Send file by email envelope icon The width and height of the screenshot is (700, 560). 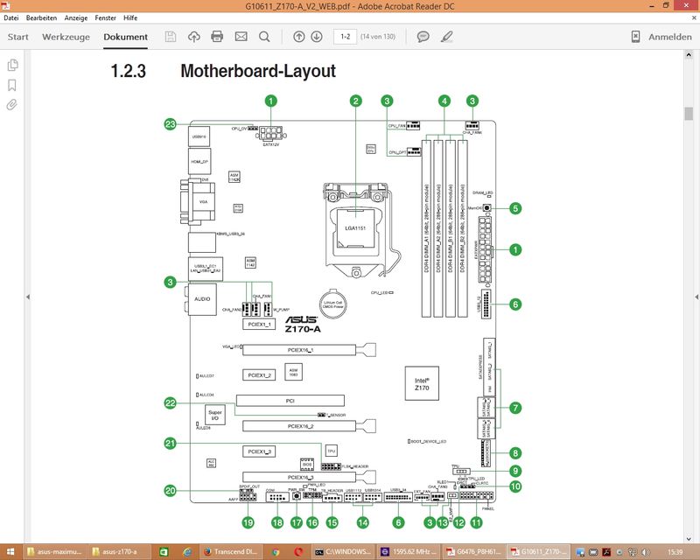[241, 37]
